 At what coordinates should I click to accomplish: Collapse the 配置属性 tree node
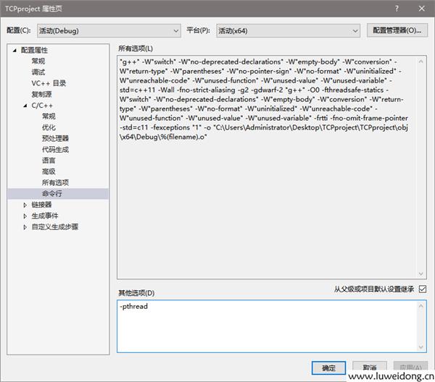[x=15, y=51]
